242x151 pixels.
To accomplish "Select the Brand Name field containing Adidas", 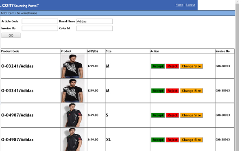I will click(94, 21).
